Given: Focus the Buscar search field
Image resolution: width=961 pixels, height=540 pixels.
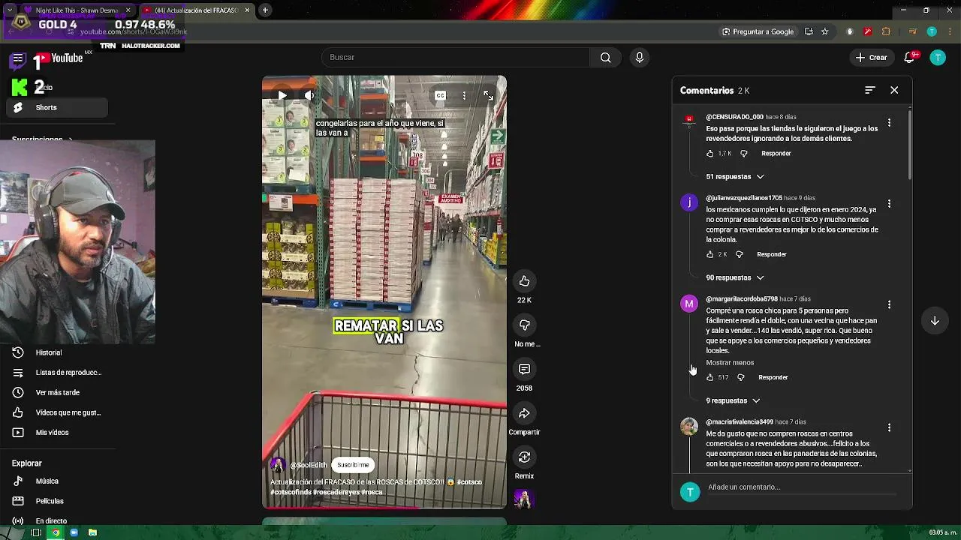Looking at the screenshot, I should coord(456,58).
